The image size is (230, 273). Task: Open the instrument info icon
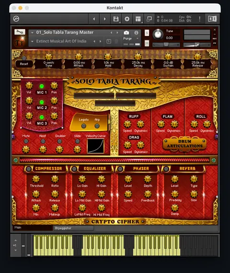point(136,33)
